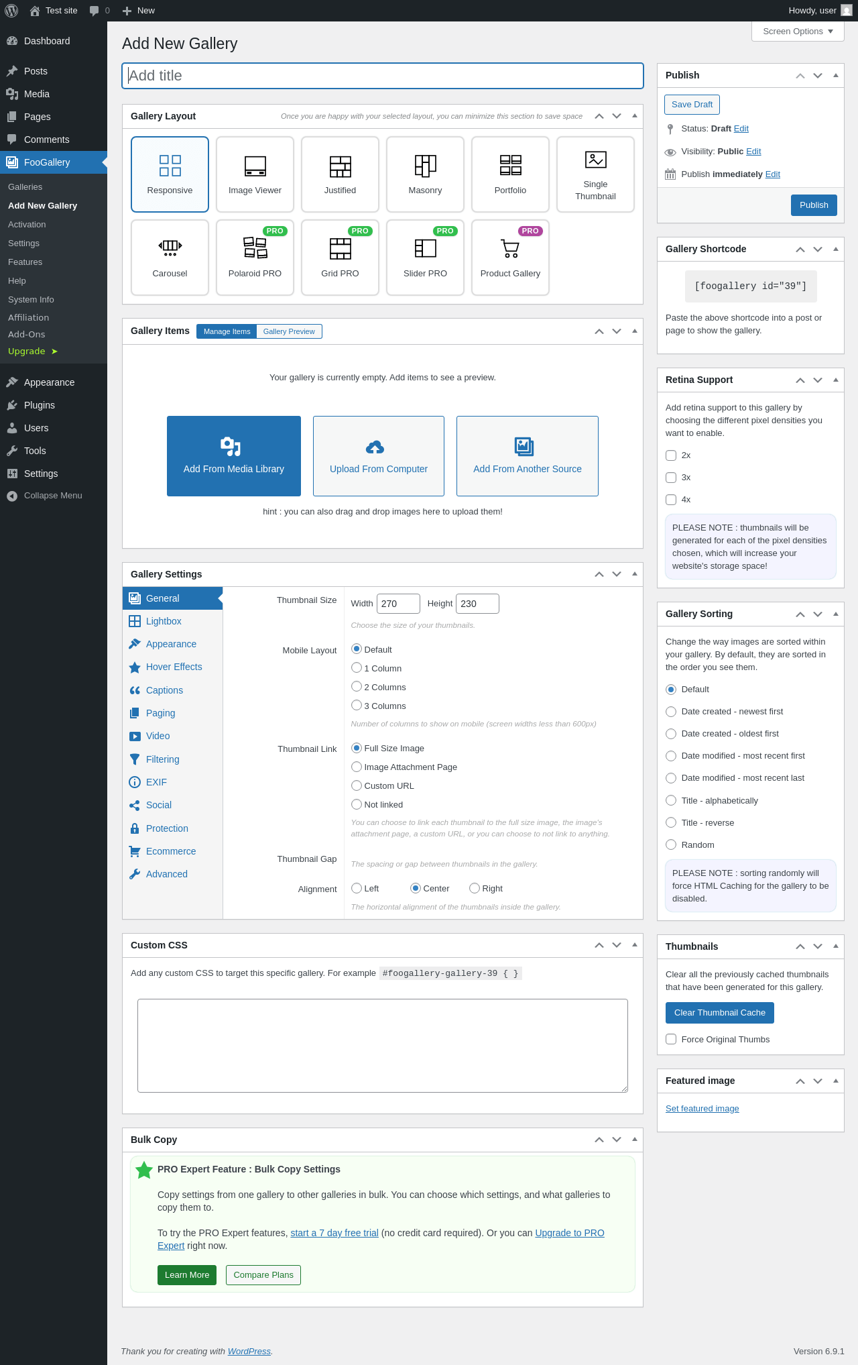Choose the Image Viewer layout icon
Viewport: 858px width, 1365px height.
tap(255, 166)
